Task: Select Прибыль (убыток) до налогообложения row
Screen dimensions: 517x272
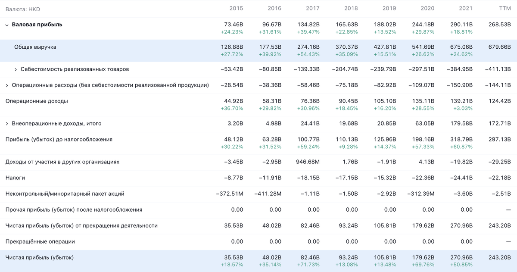Action: [59, 139]
